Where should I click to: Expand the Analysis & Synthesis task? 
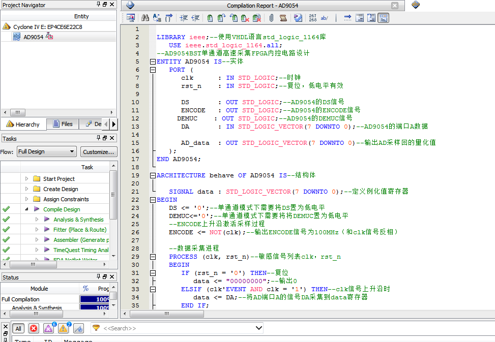coord(37,220)
